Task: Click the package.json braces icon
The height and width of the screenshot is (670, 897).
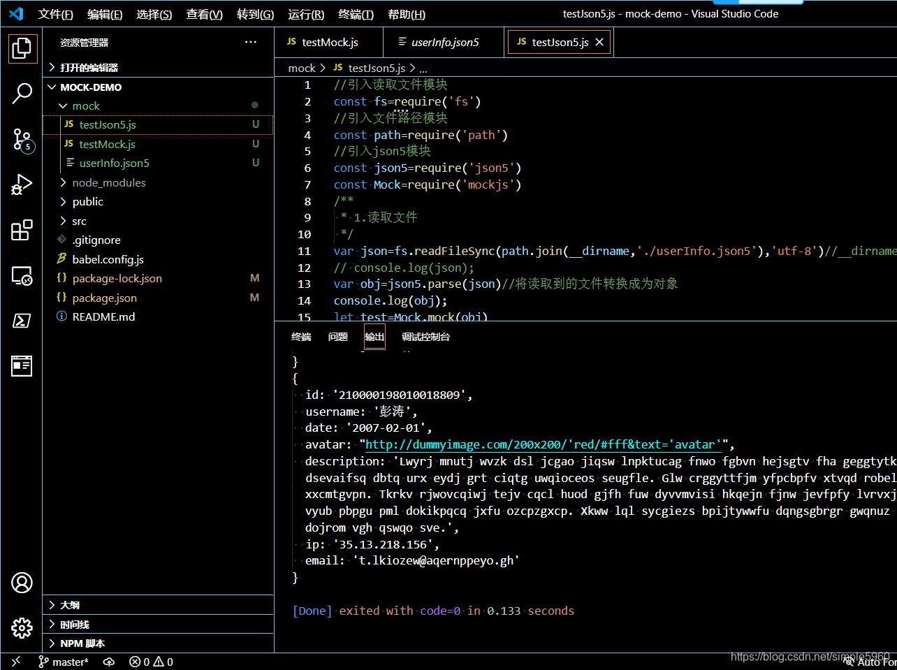Action: [61, 298]
